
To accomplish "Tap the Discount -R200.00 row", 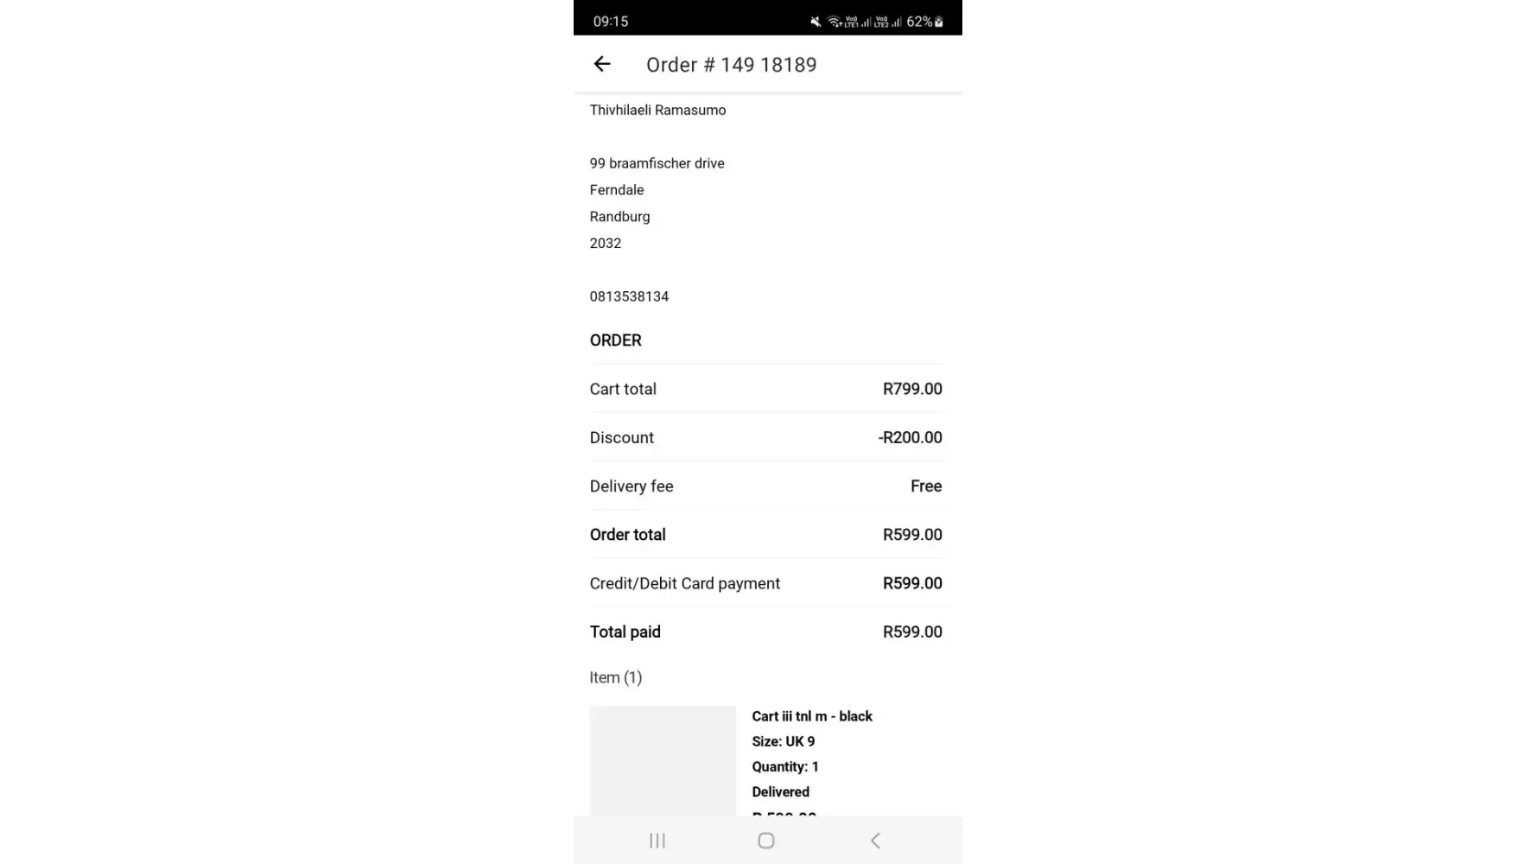I will tap(765, 437).
